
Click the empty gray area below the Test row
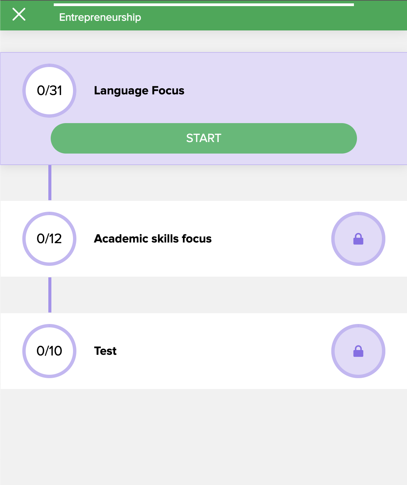pos(203,436)
